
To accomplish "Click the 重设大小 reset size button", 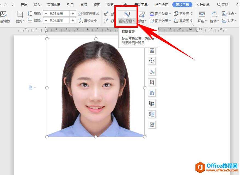I will (88, 21).
